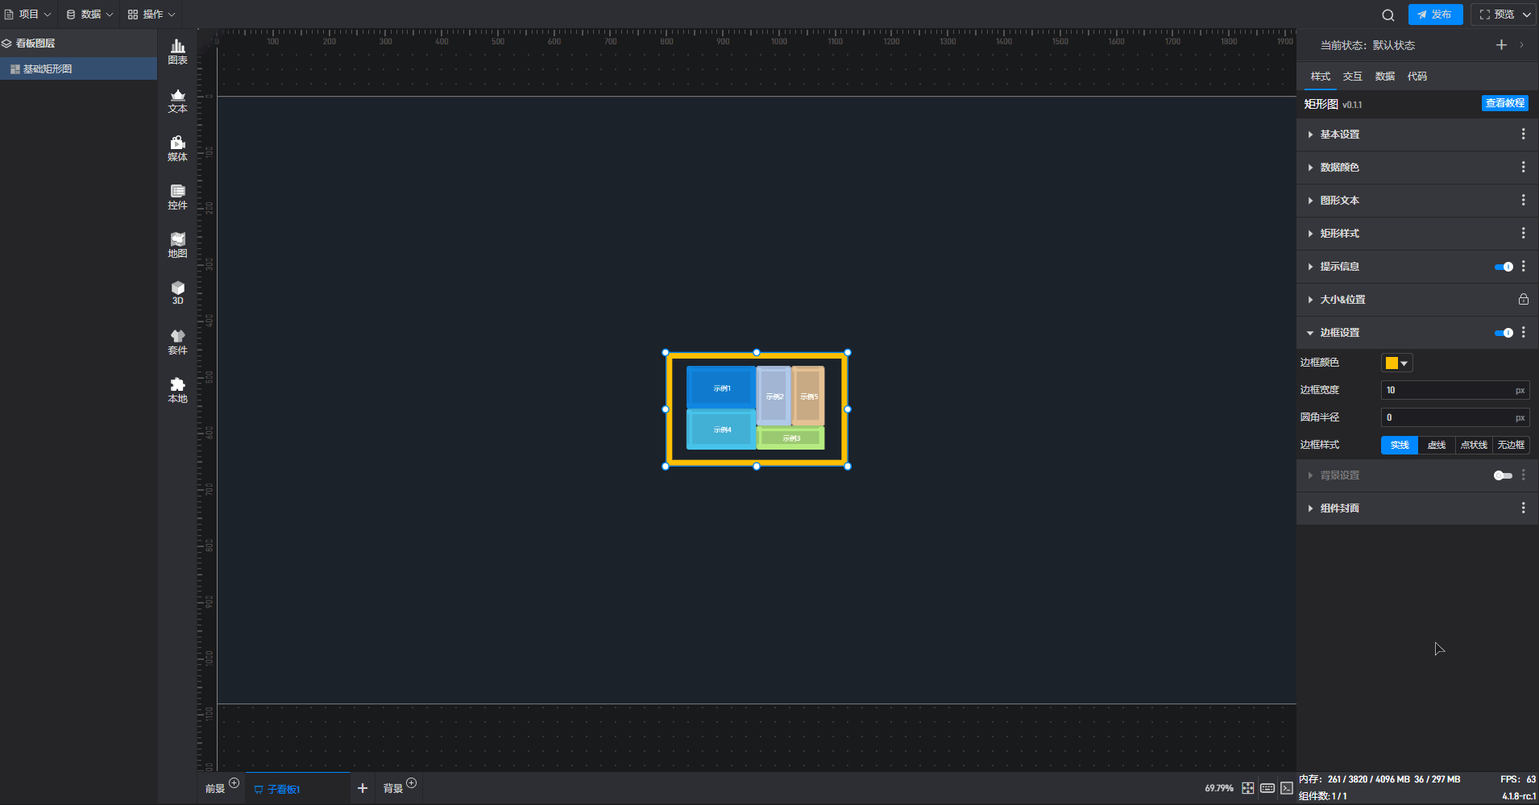1539x805 pixels.
Task: Click the 查看教程 tutorial button
Action: click(x=1504, y=103)
